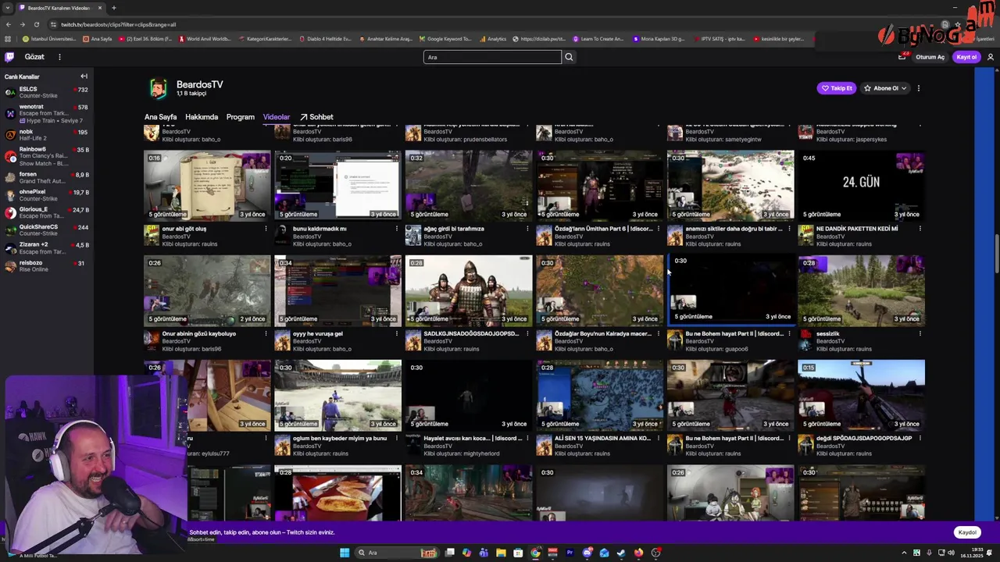
Task: Click the Twitch logo home icon
Action: pyautogui.click(x=9, y=57)
